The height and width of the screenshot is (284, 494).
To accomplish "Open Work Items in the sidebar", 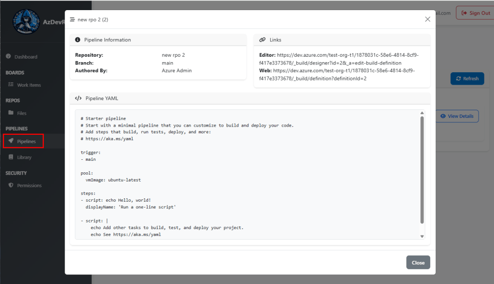I will pyautogui.click(x=29, y=85).
